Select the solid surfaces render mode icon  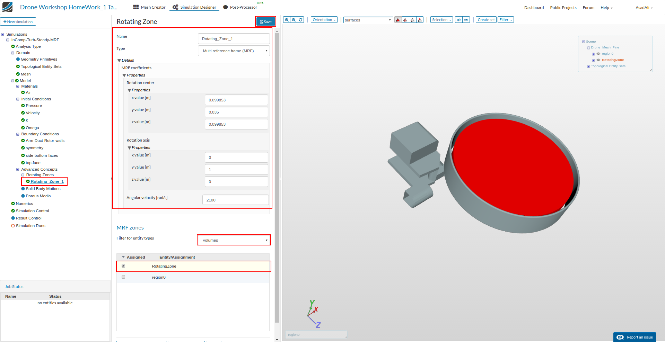[x=398, y=20]
